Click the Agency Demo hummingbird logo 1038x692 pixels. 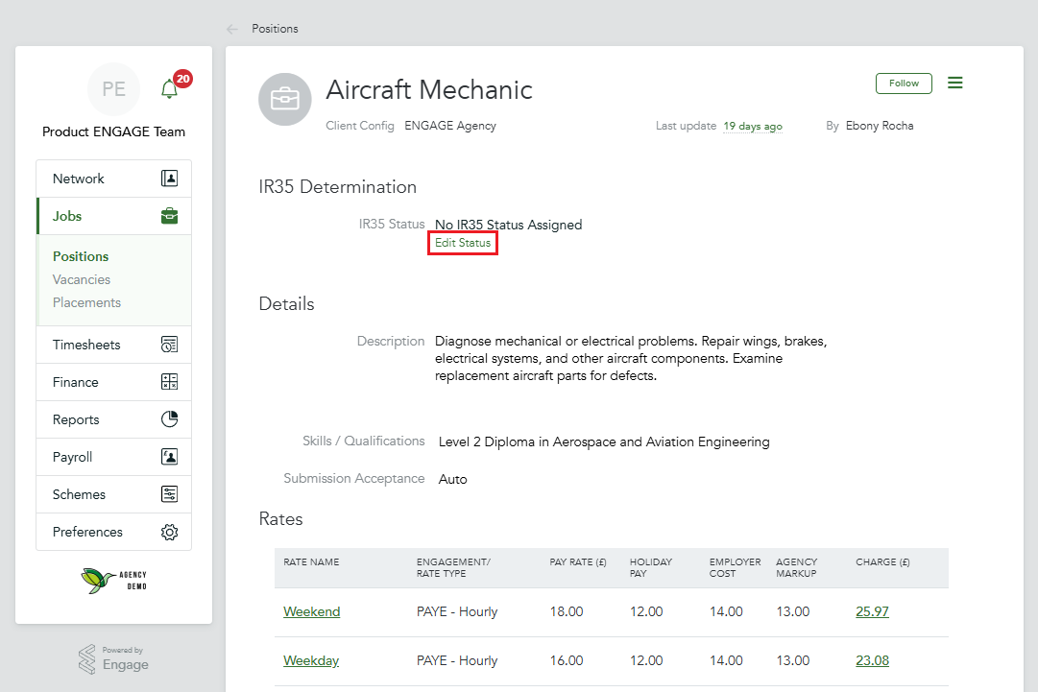coord(114,581)
